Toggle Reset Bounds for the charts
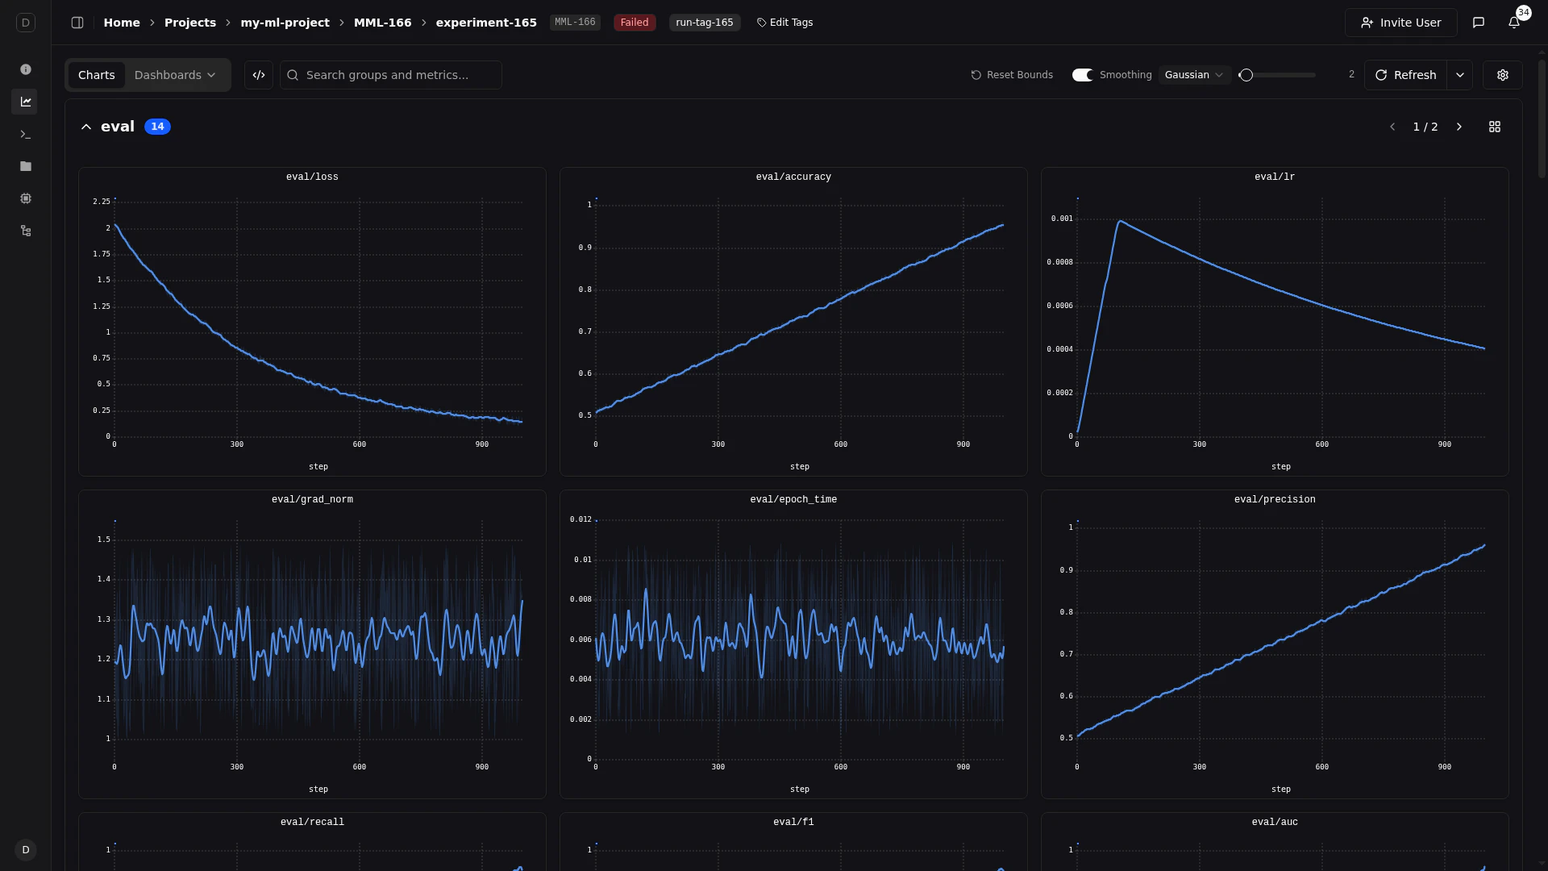Viewport: 1548px width, 871px height. [1011, 74]
